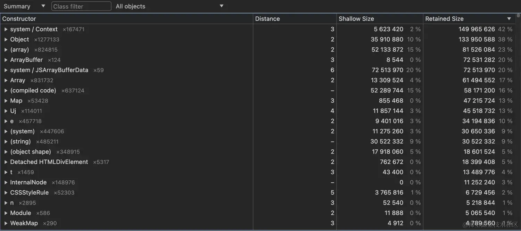Screen dimensions: 521x231
Task: Click shallow size value 17 918 060
Action: pyautogui.click(x=388, y=152)
